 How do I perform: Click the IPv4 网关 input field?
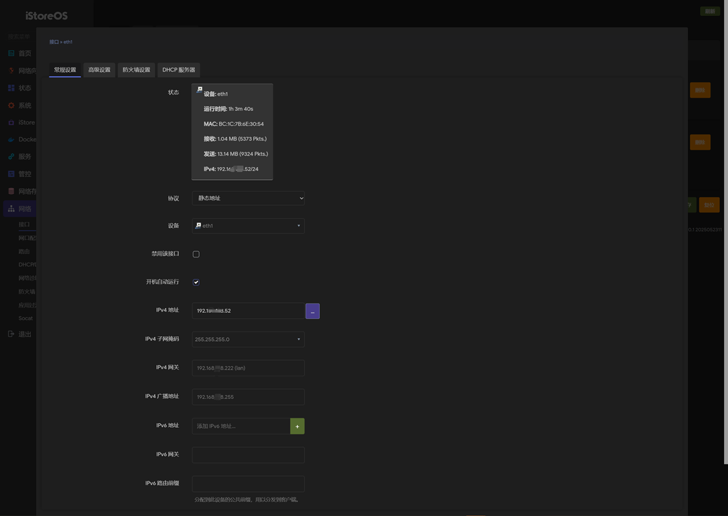(248, 368)
